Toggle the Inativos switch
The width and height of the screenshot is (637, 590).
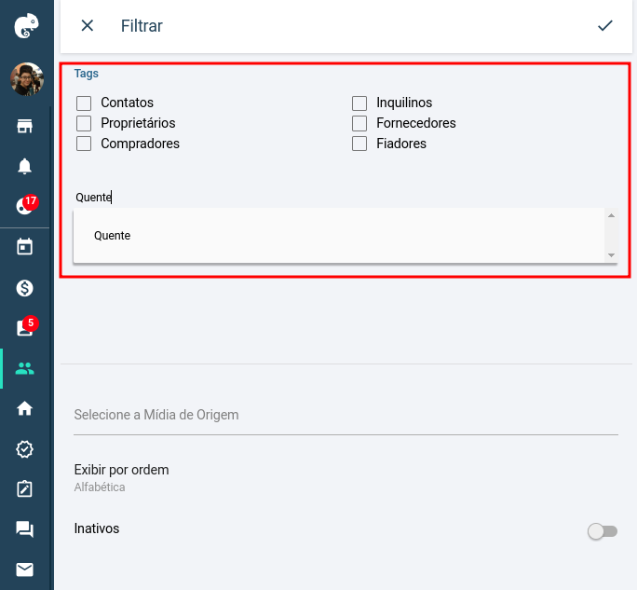pyautogui.click(x=603, y=531)
